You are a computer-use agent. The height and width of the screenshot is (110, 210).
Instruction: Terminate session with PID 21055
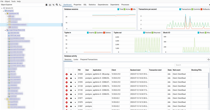(67, 78)
